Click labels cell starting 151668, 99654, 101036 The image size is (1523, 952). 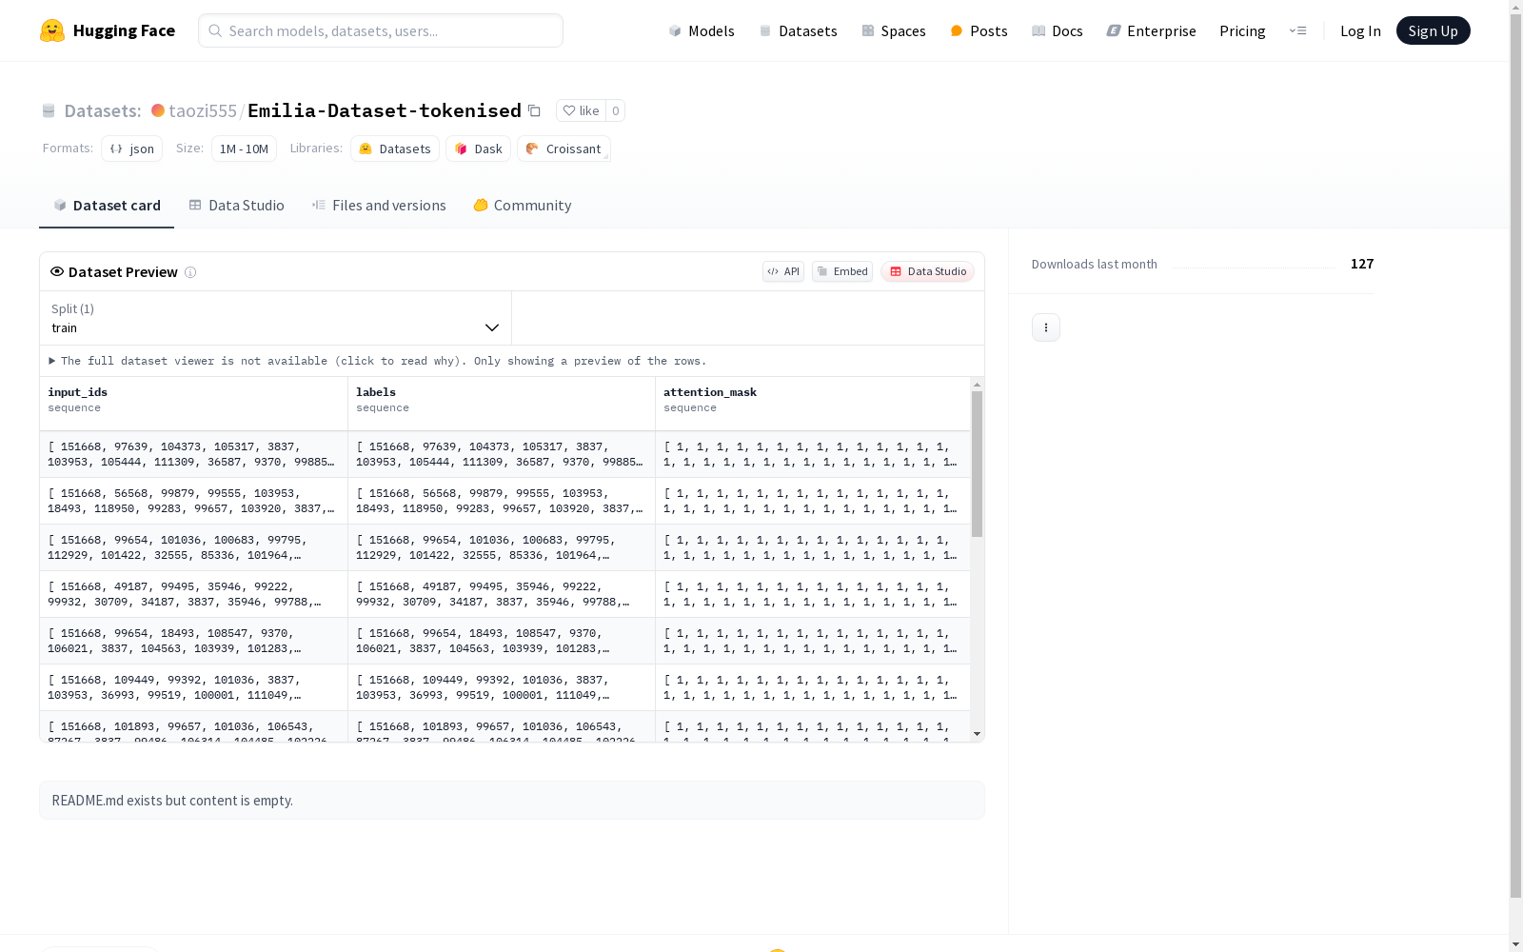click(502, 547)
